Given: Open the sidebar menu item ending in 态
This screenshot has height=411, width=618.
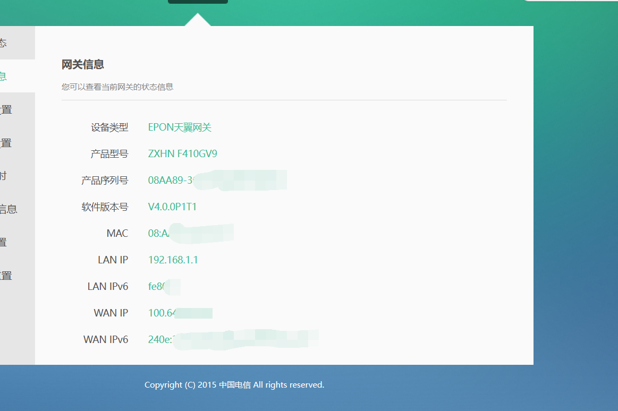Looking at the screenshot, I should click(17, 43).
